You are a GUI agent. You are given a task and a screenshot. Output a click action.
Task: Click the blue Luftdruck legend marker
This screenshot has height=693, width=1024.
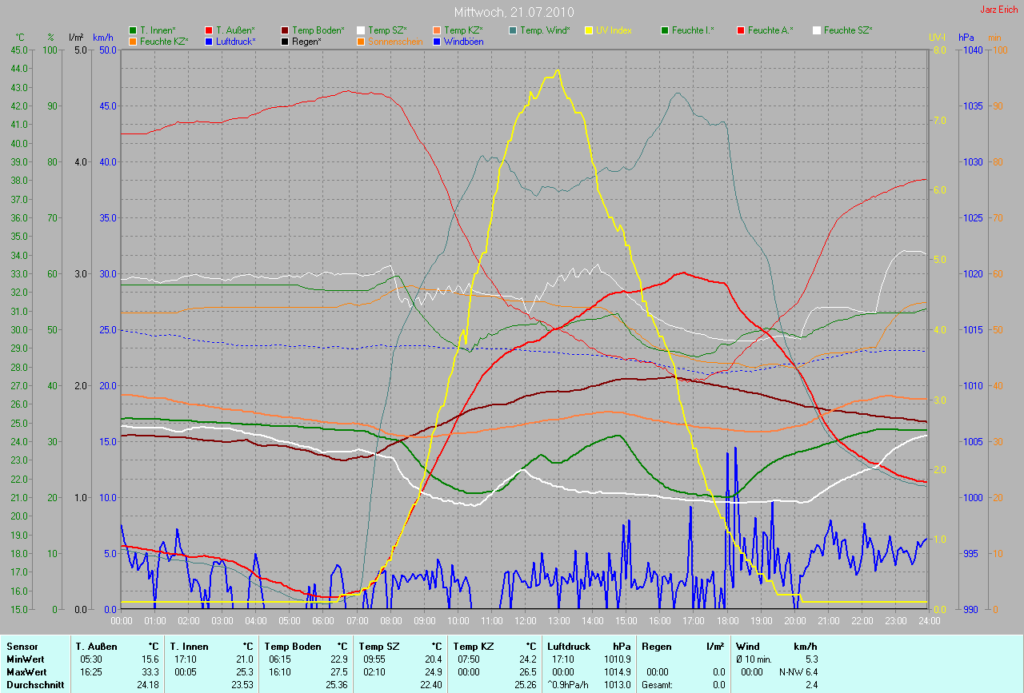click(209, 42)
